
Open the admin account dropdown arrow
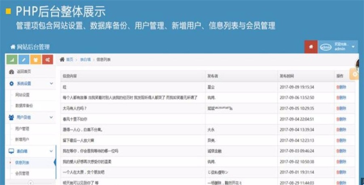coord(353,47)
